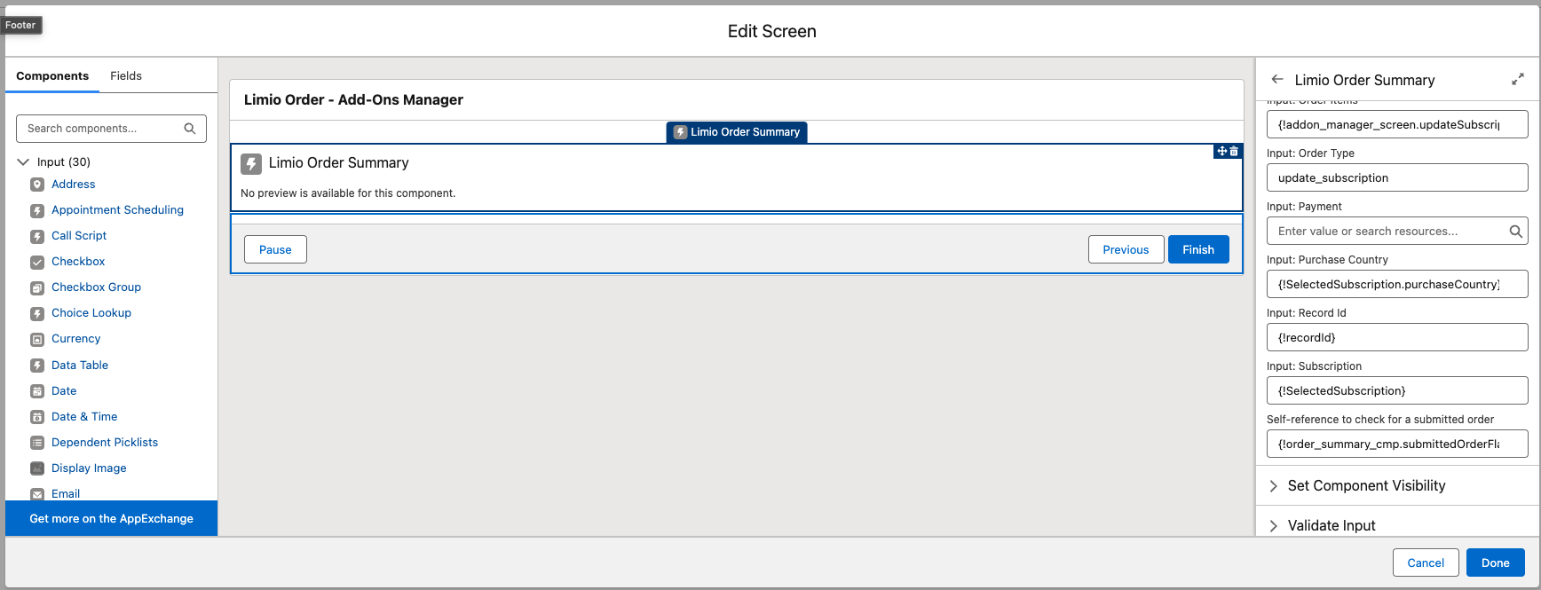Select the Checkbox input component
Image resolution: width=1541 pixels, height=590 pixels.
point(78,261)
